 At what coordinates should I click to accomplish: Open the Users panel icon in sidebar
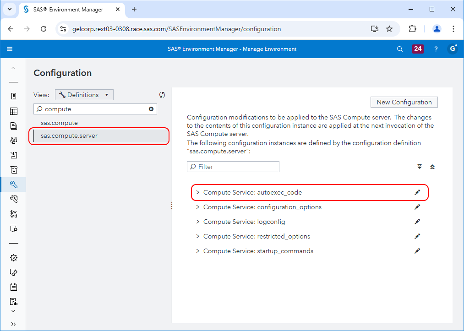click(13, 140)
